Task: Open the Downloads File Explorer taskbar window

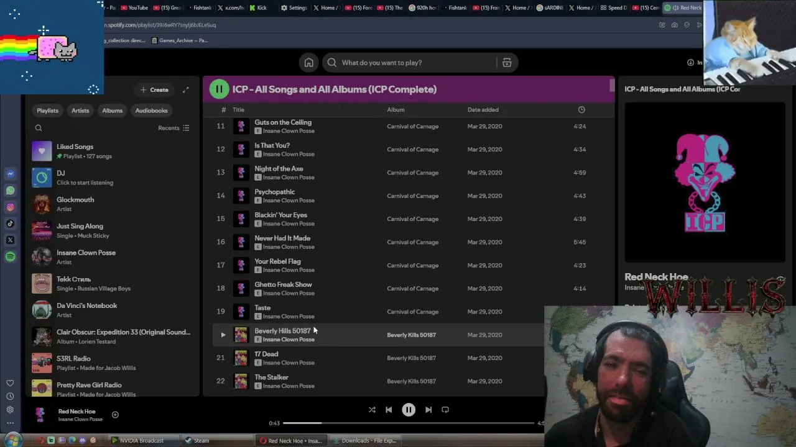Action: [x=365, y=441]
